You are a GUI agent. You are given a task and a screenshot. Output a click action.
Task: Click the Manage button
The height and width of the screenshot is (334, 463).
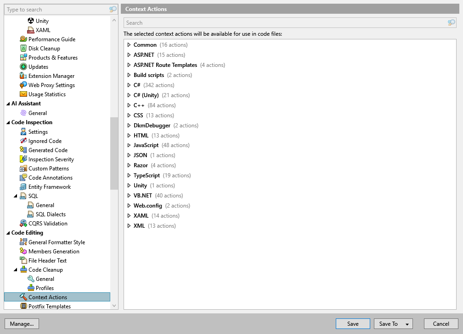pos(22,323)
